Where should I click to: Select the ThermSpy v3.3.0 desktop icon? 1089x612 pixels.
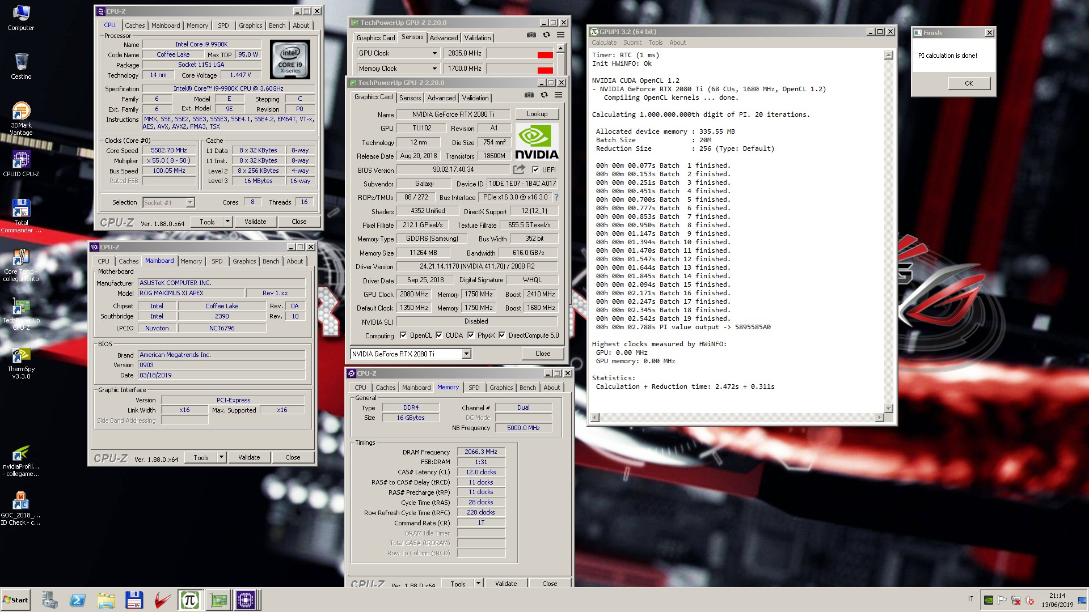pyautogui.click(x=21, y=362)
